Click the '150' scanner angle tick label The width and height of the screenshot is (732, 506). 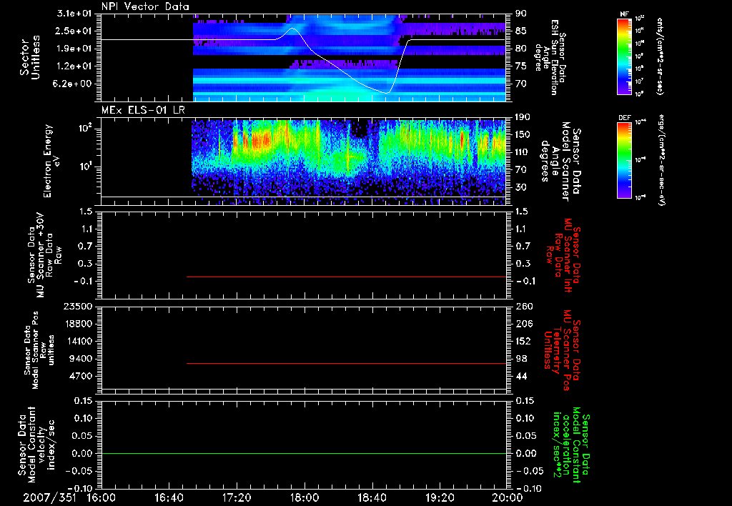(523, 134)
